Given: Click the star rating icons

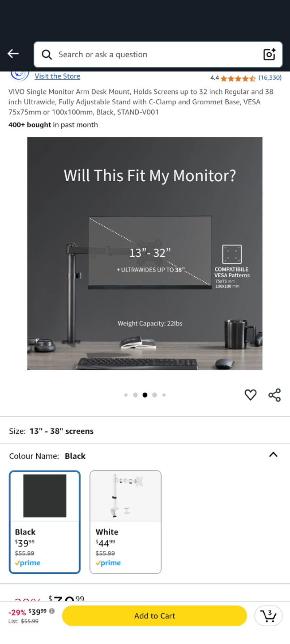Looking at the screenshot, I should [x=238, y=78].
